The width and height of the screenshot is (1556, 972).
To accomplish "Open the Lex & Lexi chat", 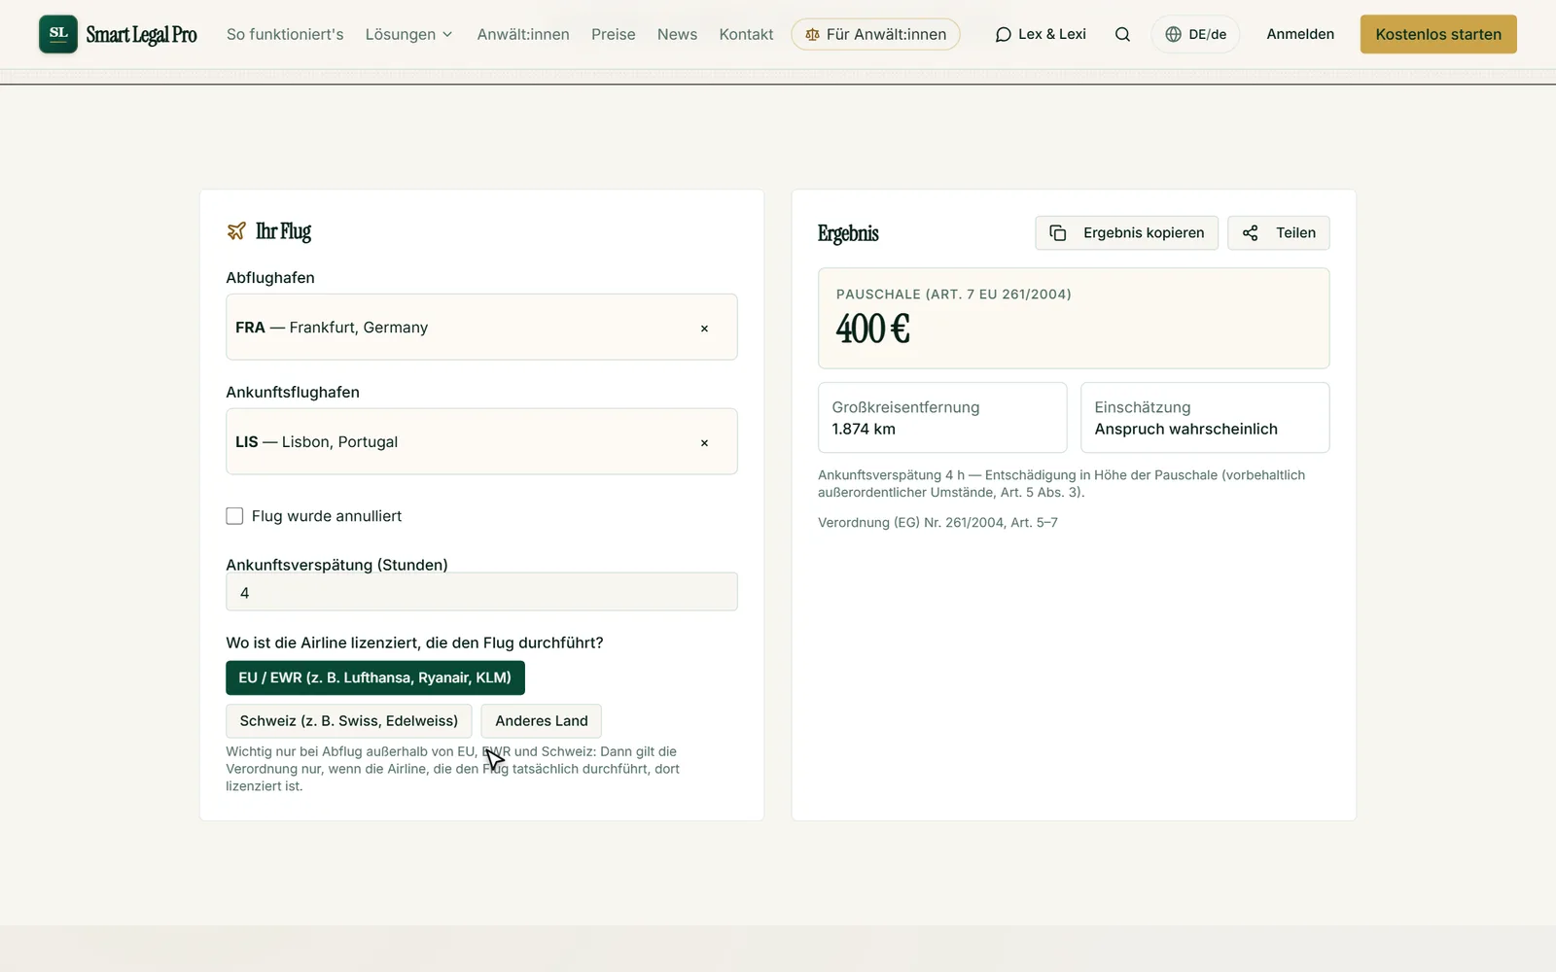I will click(x=1041, y=34).
